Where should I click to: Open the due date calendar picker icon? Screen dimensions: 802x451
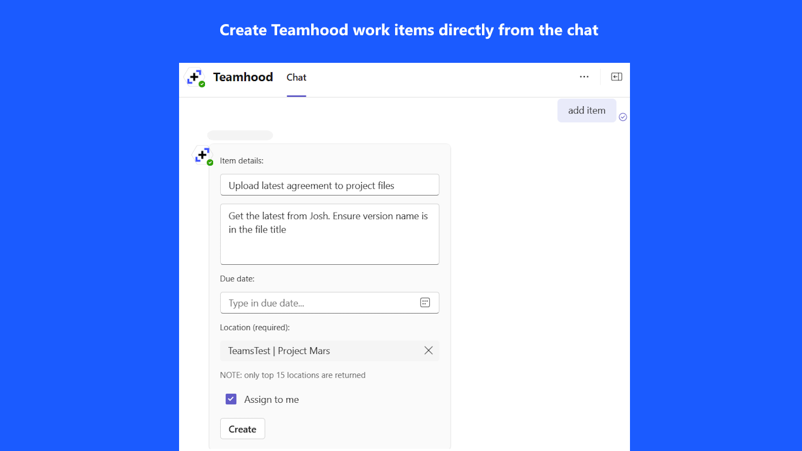(425, 302)
